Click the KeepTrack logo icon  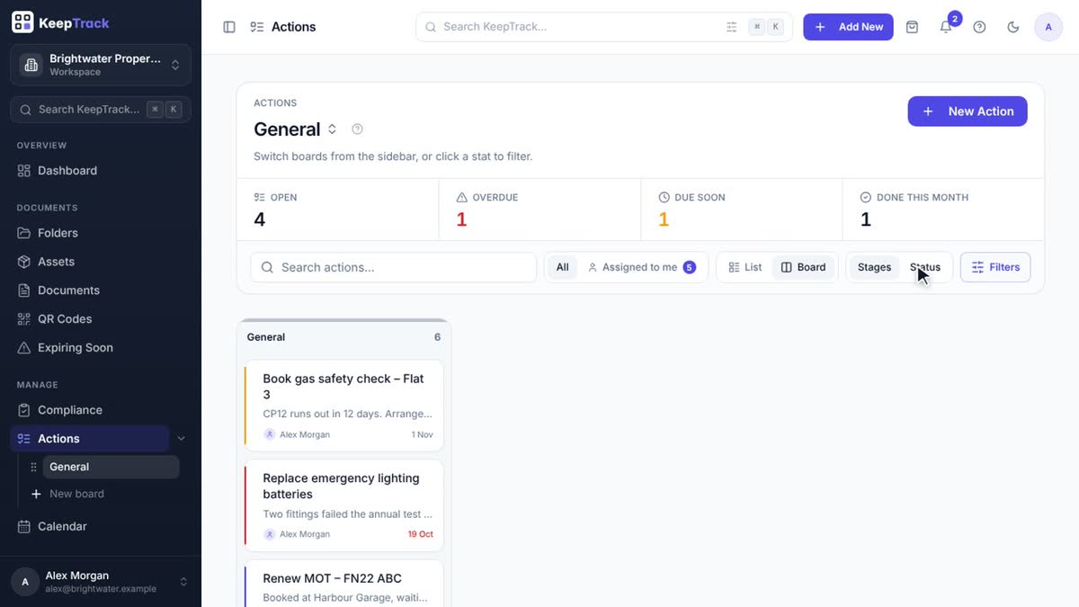tap(22, 22)
